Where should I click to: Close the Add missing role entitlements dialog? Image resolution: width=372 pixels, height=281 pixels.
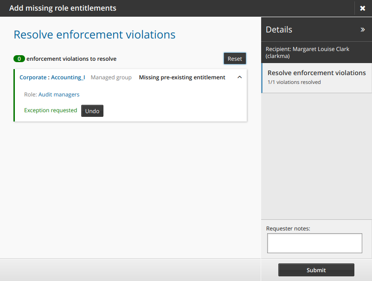(363, 8)
